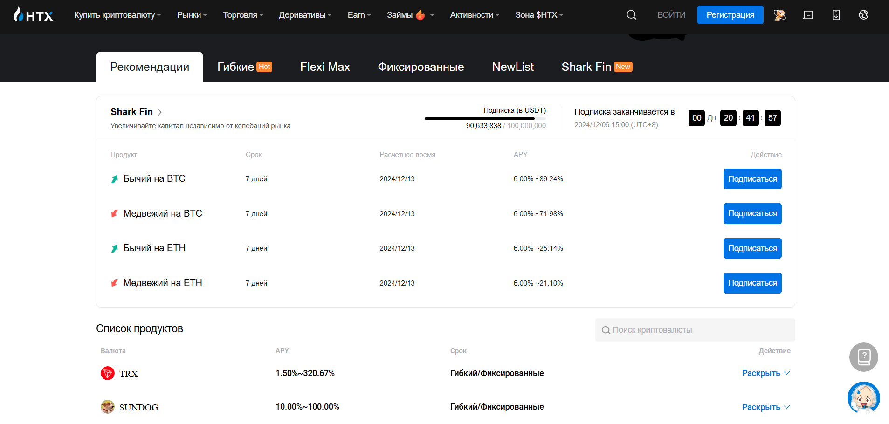Click the SUNDOG APY 10.00%~100.00%

307,407
